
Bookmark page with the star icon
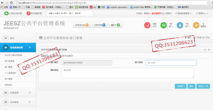(x=208, y=3)
